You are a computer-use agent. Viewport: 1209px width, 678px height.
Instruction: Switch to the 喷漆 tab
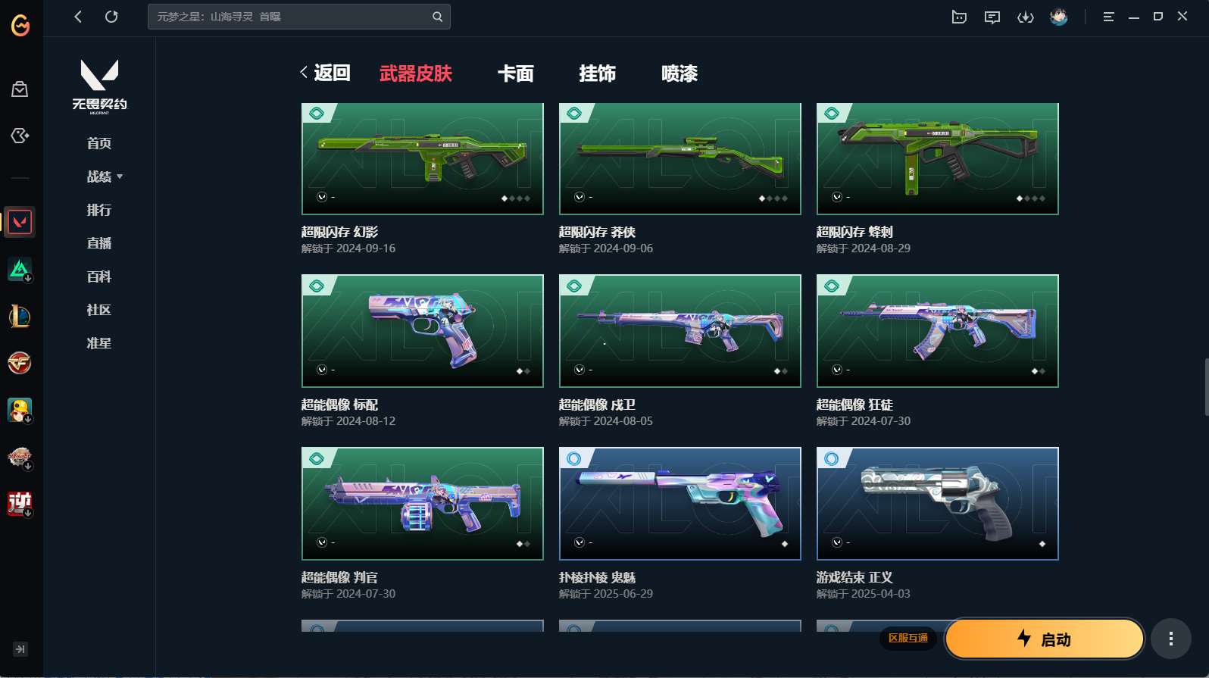click(679, 73)
